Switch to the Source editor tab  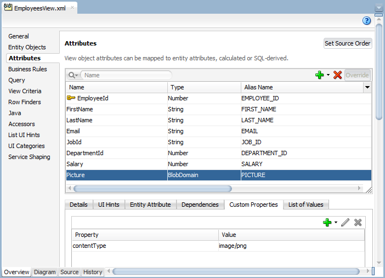coord(70,272)
